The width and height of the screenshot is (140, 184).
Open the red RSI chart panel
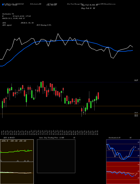click(x=123, y=173)
